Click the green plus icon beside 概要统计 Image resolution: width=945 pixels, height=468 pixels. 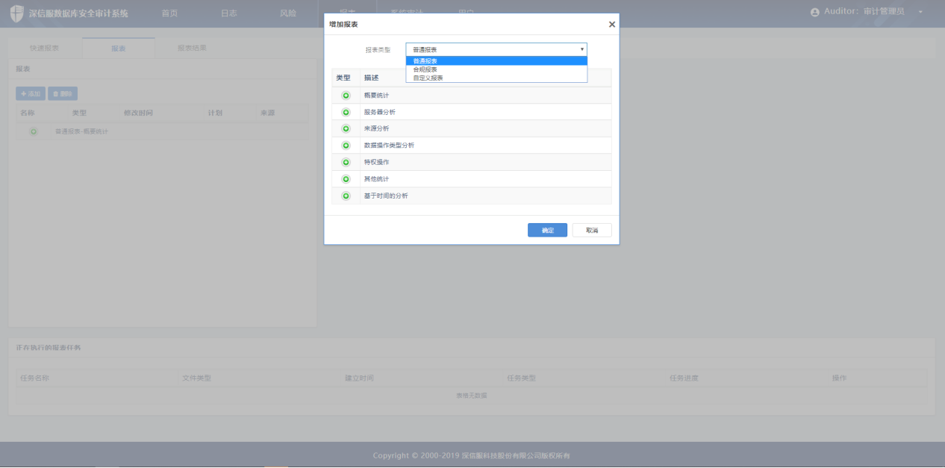coord(346,96)
